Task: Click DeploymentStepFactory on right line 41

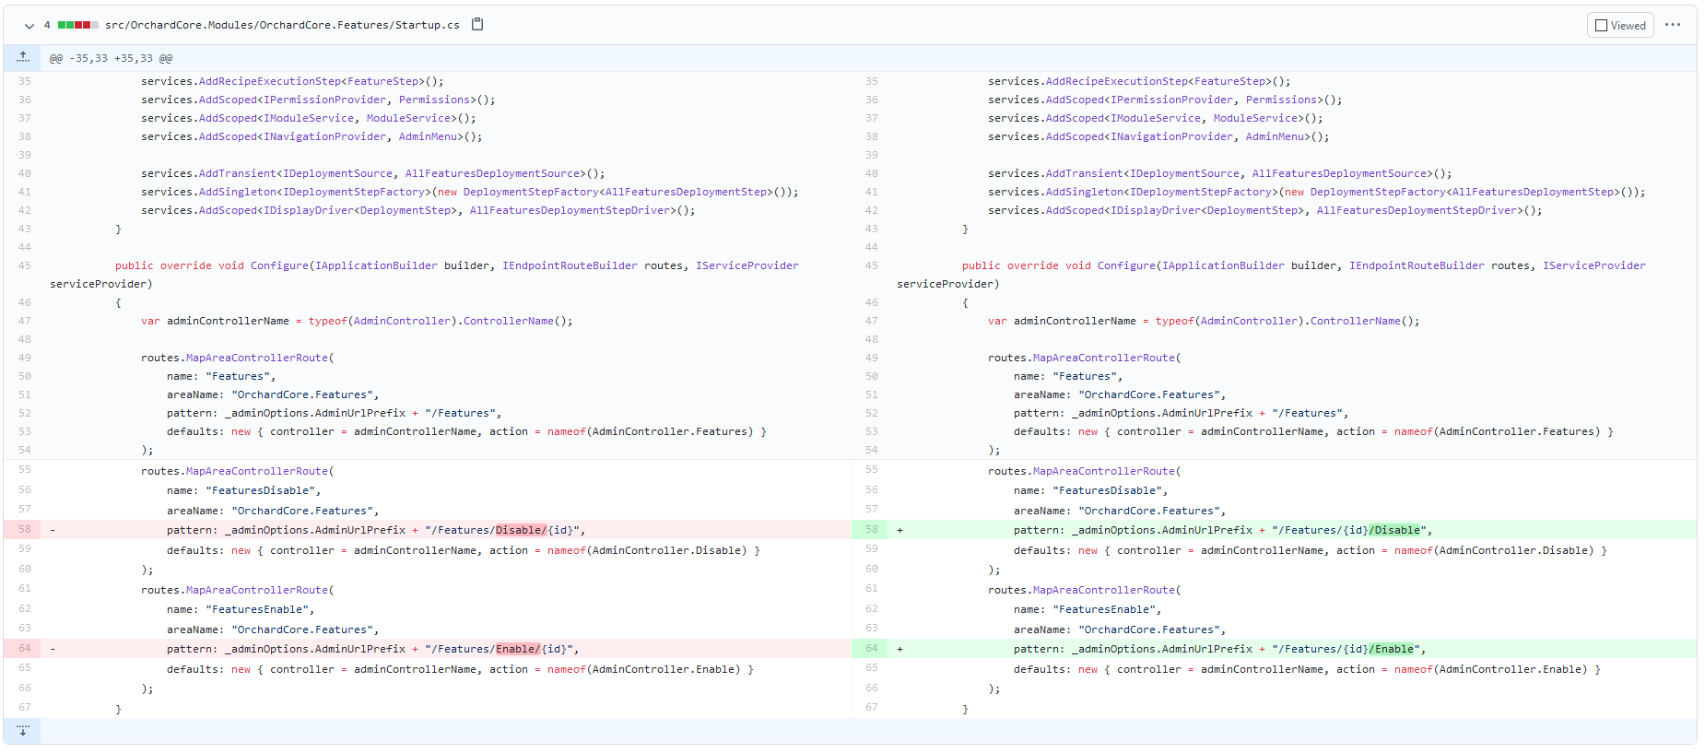Action: (1378, 192)
